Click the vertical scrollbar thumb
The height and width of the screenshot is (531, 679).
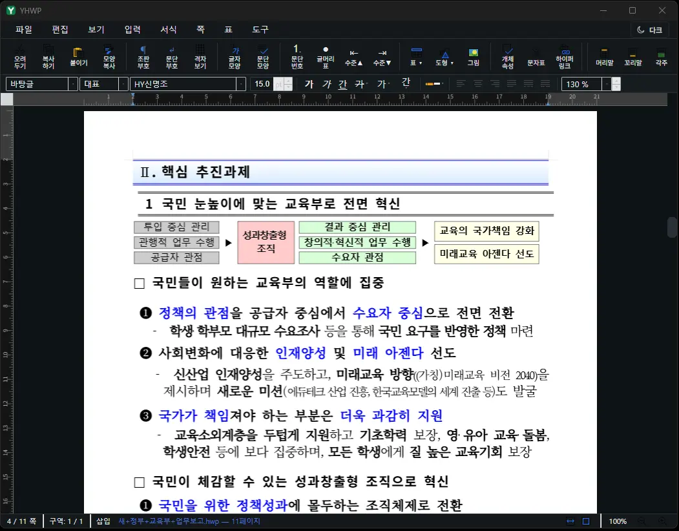click(672, 228)
